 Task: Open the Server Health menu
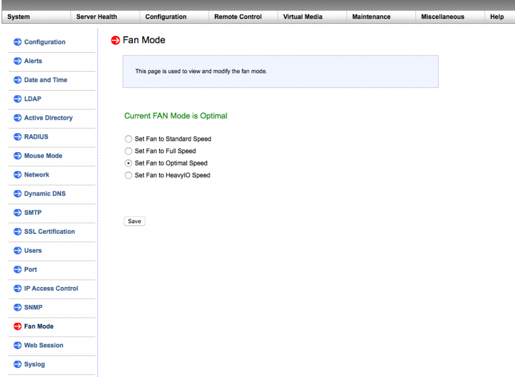(x=96, y=17)
